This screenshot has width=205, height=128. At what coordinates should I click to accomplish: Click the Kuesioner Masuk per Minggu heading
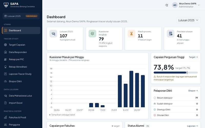67,57
